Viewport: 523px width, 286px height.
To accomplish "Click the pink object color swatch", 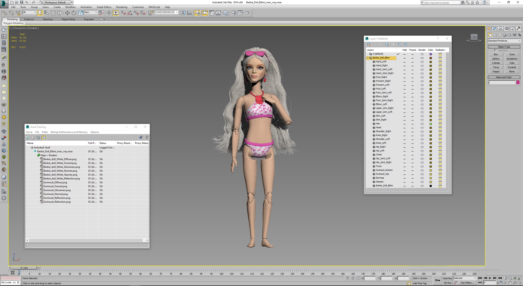I will (x=518, y=82).
